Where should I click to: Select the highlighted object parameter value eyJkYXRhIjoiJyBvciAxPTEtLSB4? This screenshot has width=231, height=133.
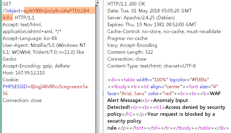[x=57, y=11]
